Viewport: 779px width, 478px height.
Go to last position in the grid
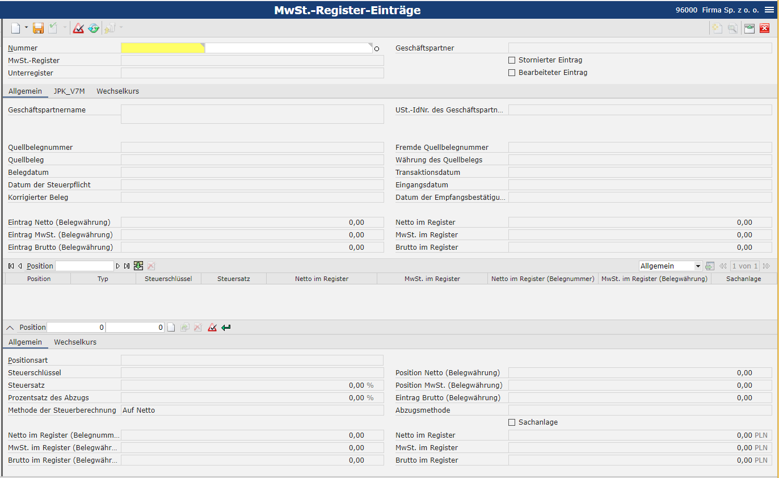click(x=127, y=266)
